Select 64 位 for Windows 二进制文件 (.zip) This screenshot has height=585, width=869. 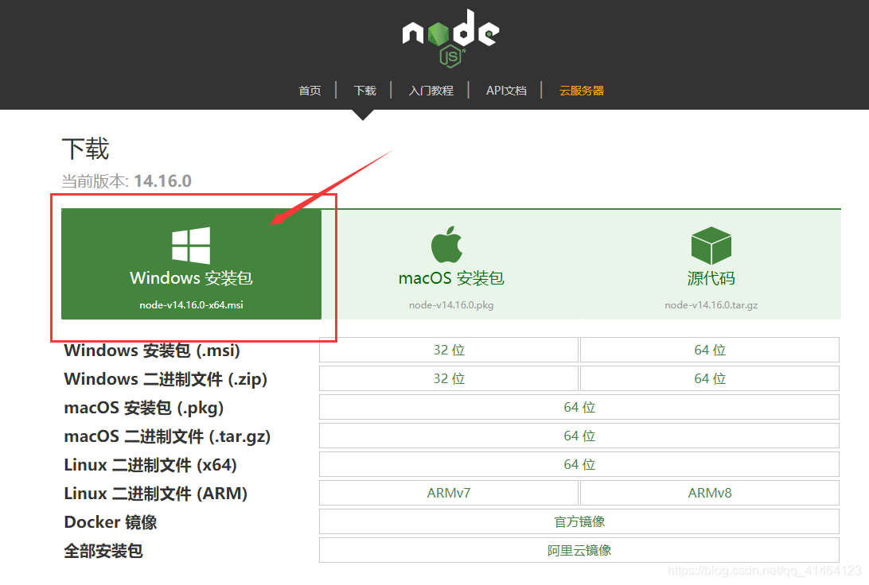(x=710, y=378)
